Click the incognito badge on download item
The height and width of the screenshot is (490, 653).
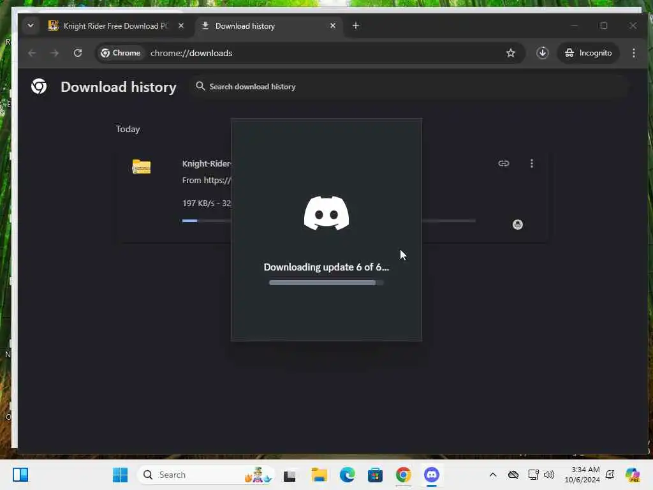pyautogui.click(x=518, y=225)
